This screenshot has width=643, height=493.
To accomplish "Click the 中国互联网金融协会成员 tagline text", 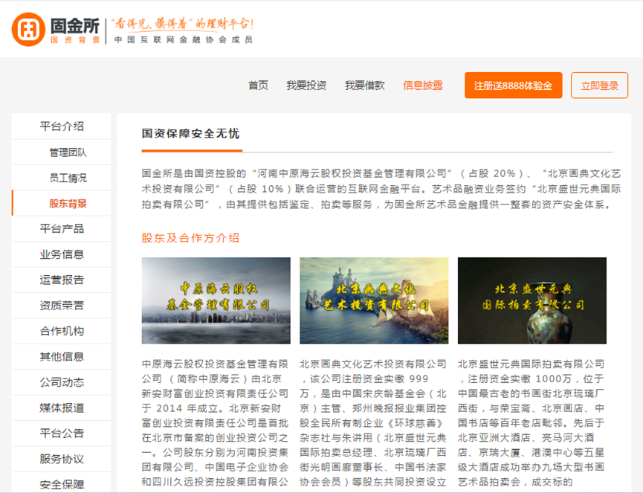I will point(184,40).
